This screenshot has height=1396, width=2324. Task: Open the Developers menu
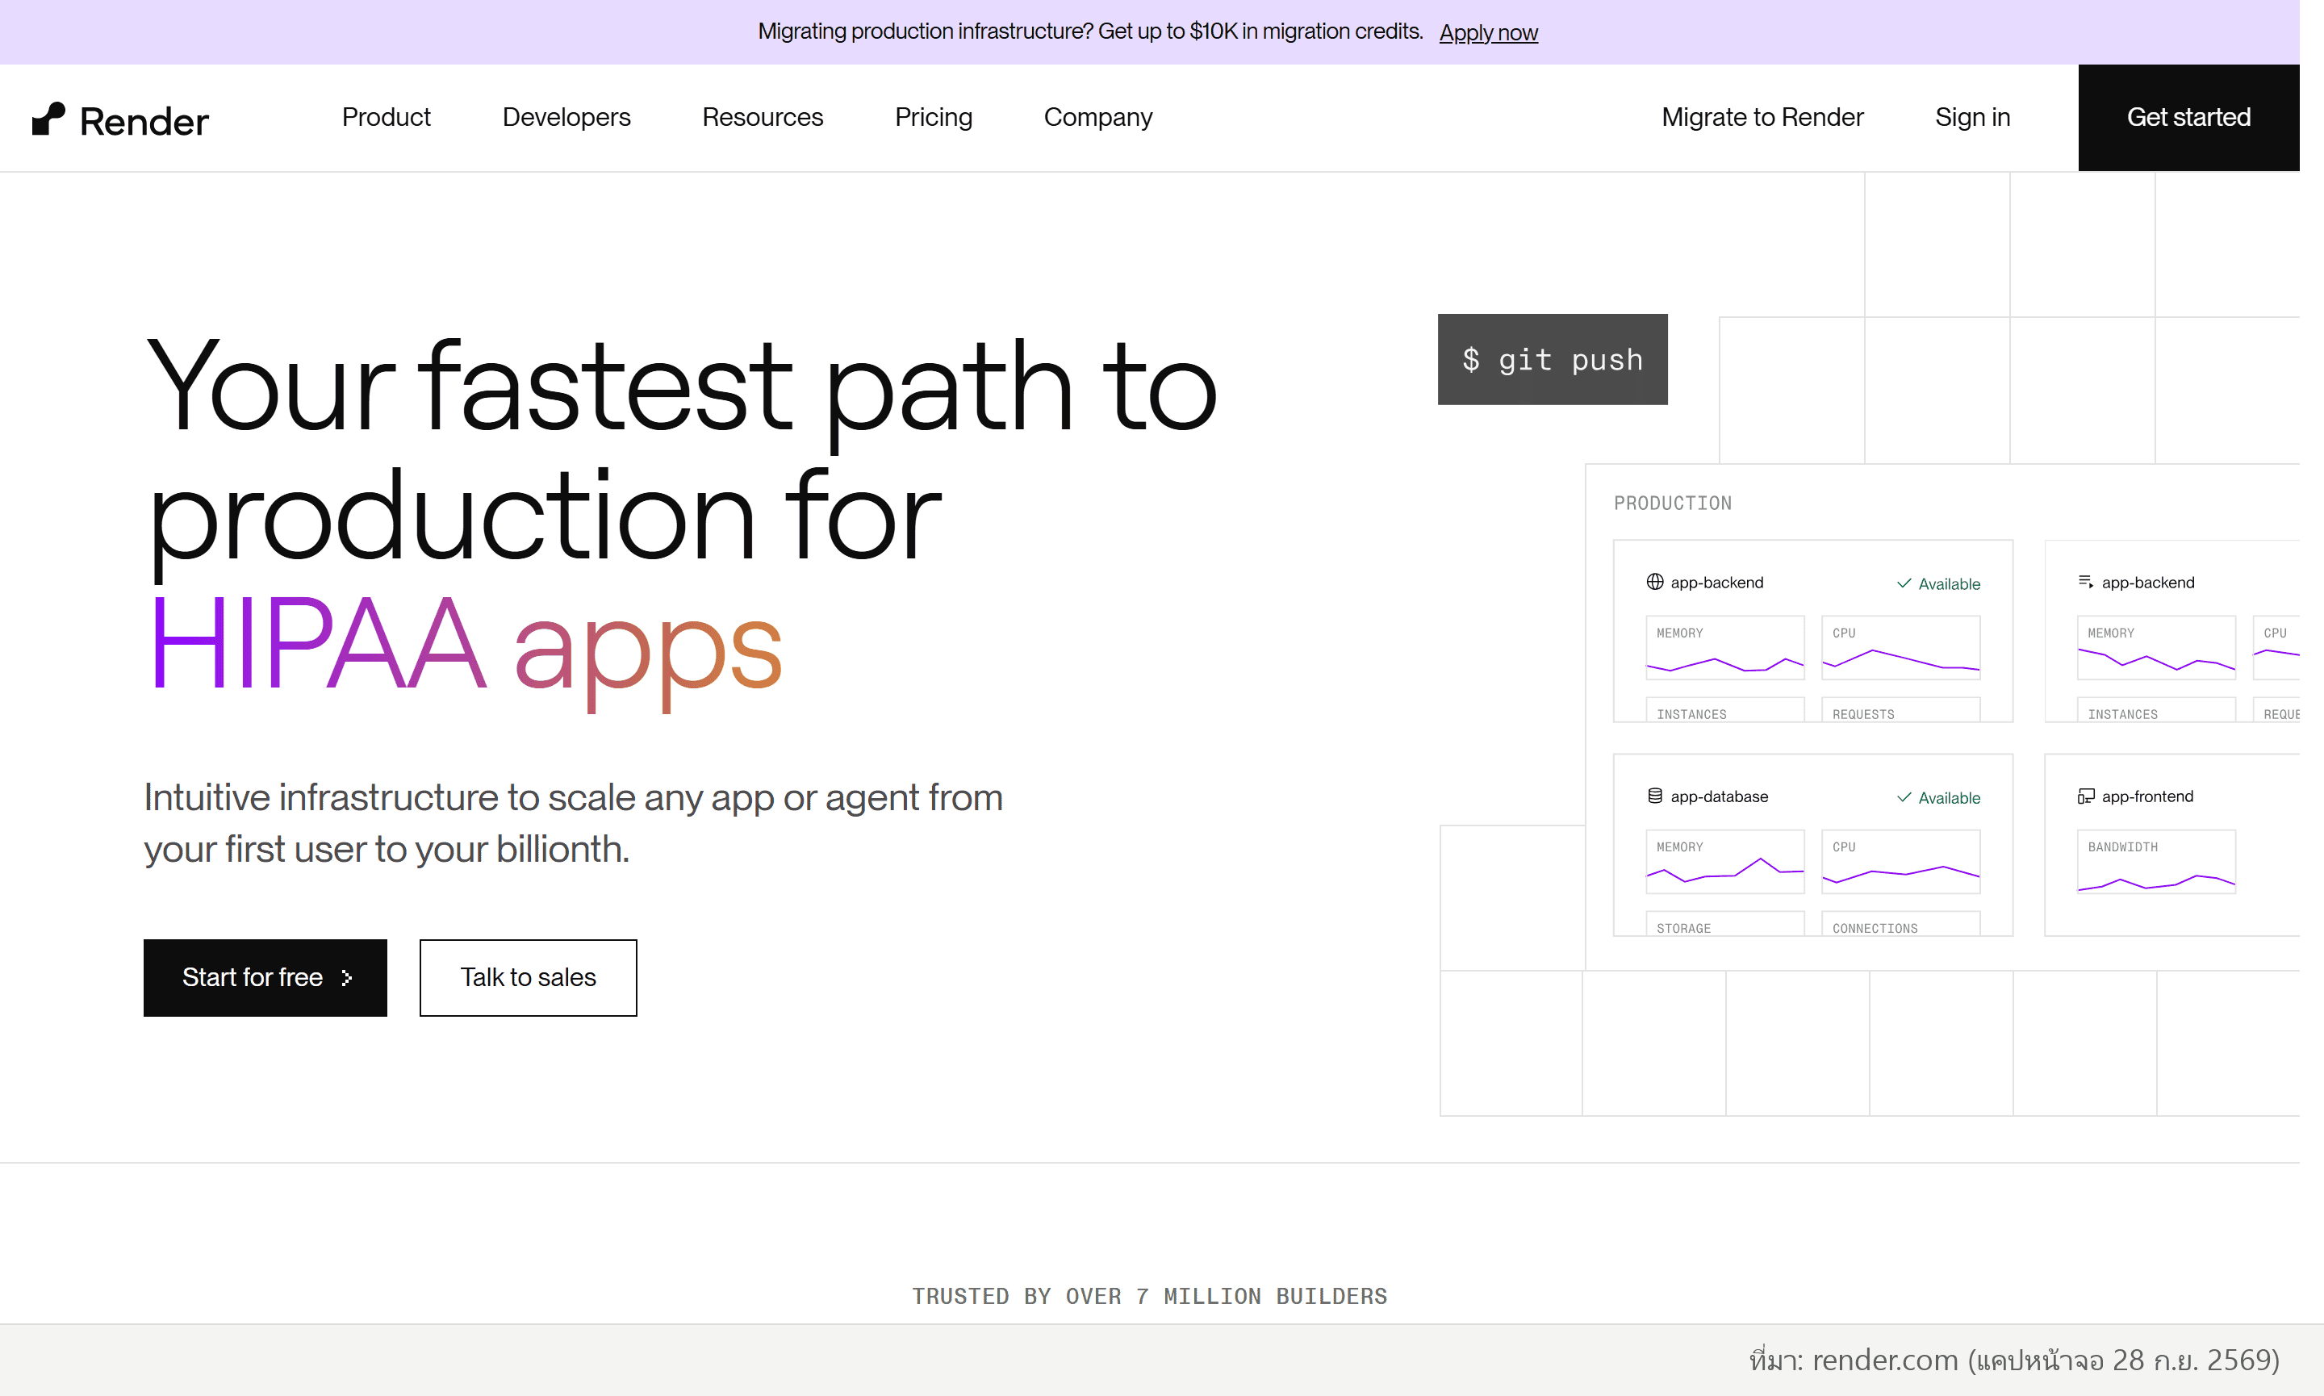coord(566,117)
